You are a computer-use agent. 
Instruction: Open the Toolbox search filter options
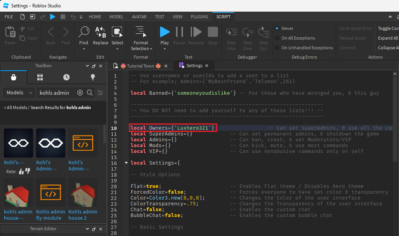(100, 93)
